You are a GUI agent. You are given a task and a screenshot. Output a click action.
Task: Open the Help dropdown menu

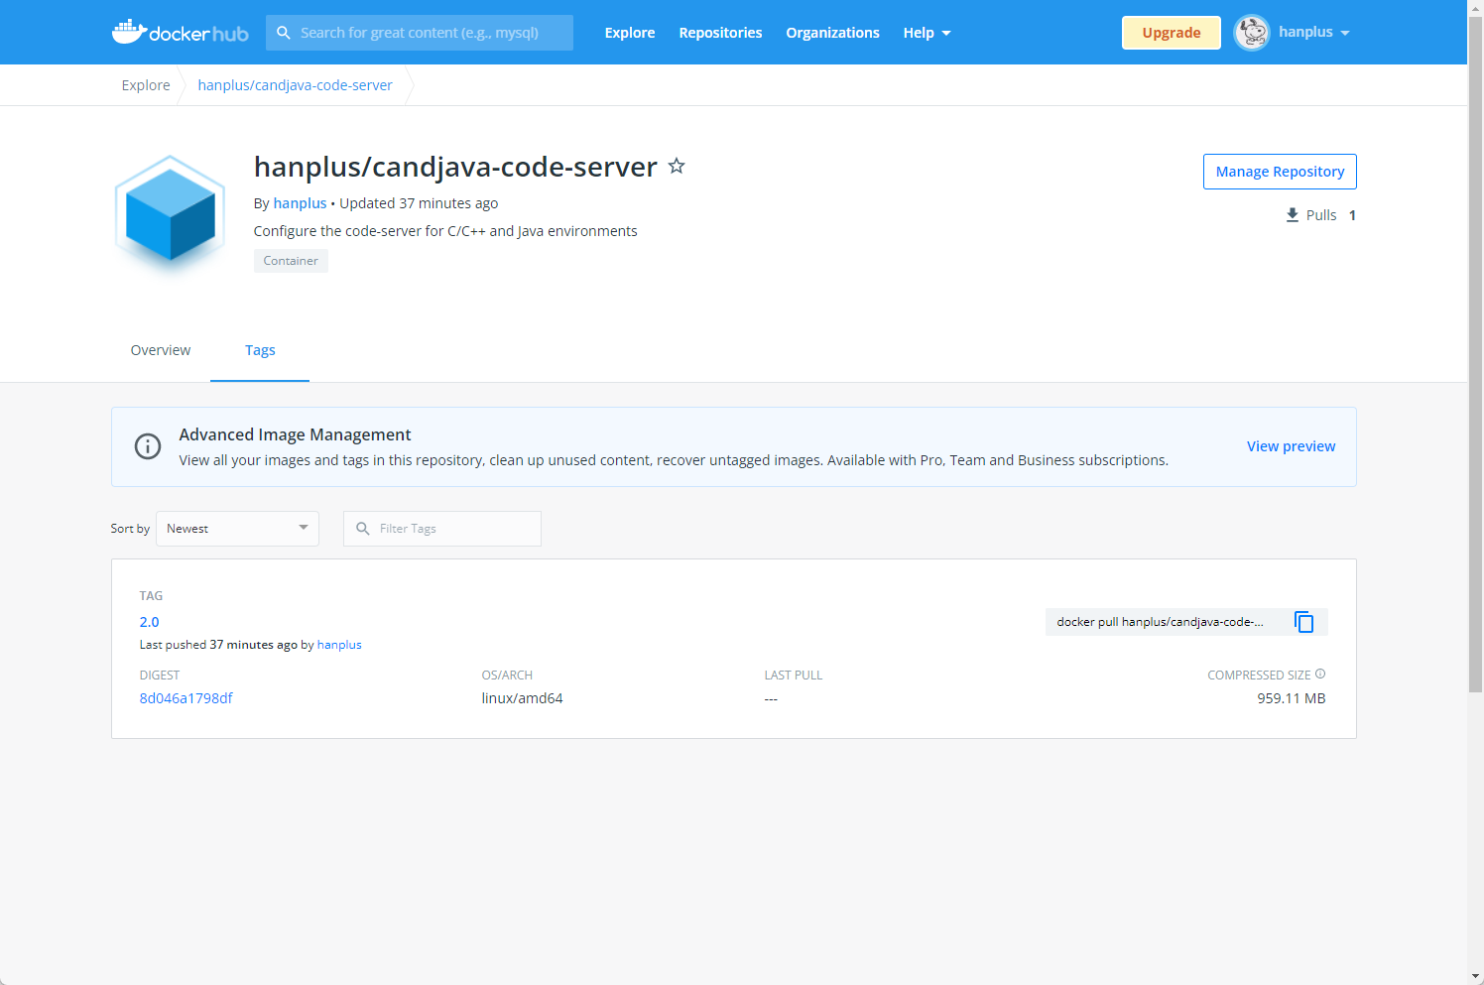pos(927,33)
